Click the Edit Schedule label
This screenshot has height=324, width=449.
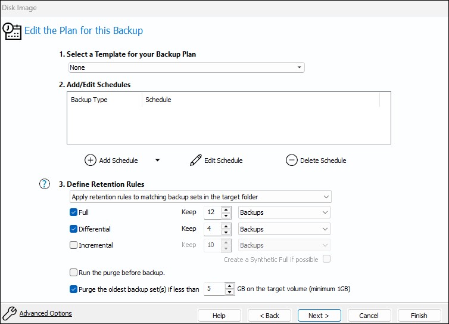[x=223, y=161]
